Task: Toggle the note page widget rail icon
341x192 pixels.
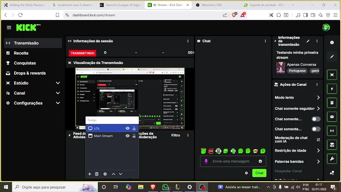Action: (x=332, y=103)
